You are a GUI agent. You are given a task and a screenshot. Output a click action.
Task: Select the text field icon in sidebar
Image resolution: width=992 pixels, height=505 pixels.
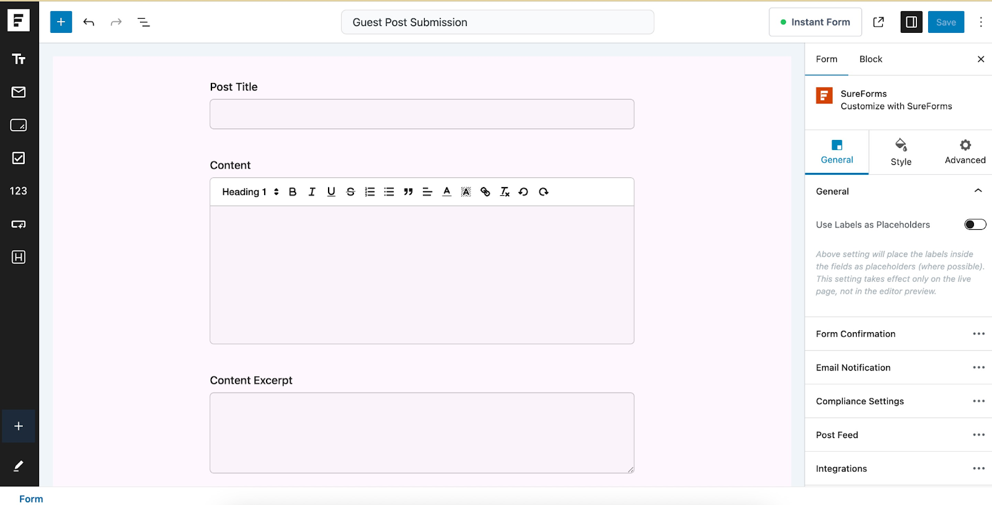coord(19,59)
